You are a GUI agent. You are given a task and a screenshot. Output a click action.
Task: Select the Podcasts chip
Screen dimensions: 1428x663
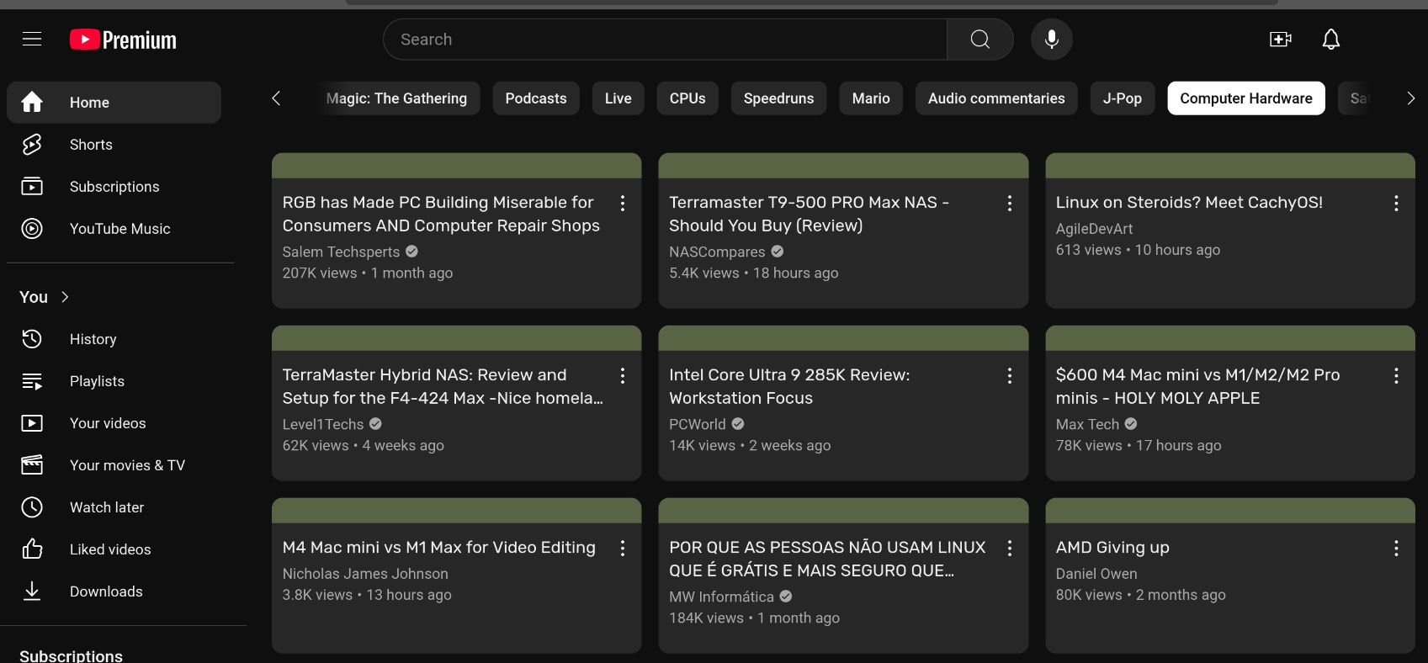(536, 98)
